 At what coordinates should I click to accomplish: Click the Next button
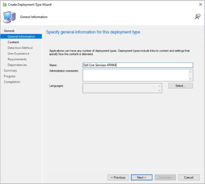coord(141,177)
